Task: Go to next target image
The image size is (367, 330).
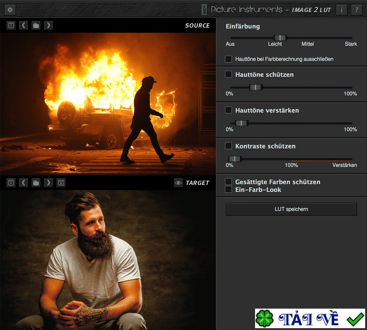Action: tap(48, 183)
